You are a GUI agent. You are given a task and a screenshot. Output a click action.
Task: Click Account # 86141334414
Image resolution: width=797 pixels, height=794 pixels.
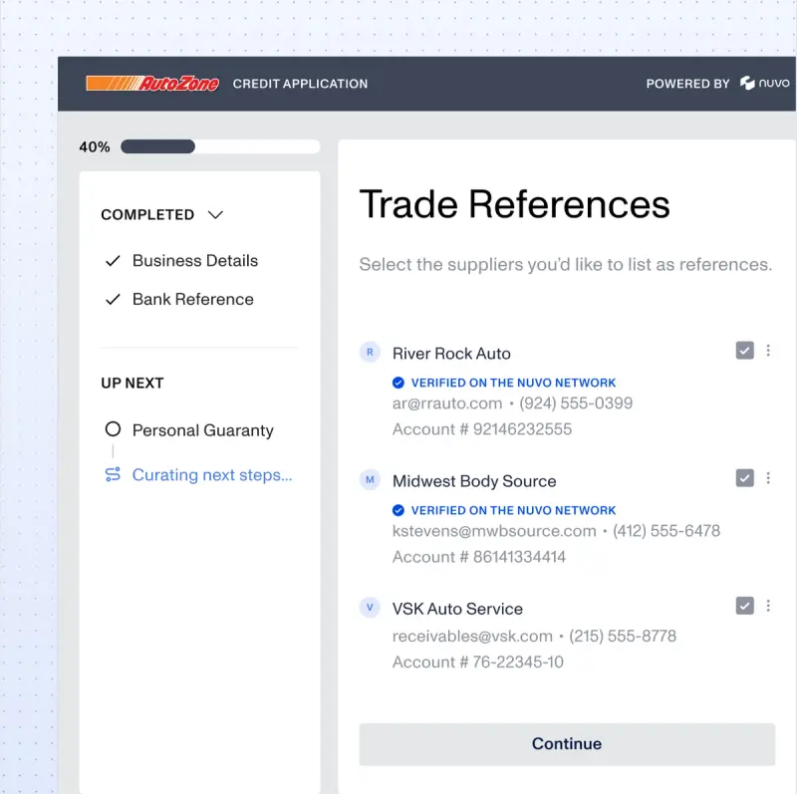(x=479, y=557)
